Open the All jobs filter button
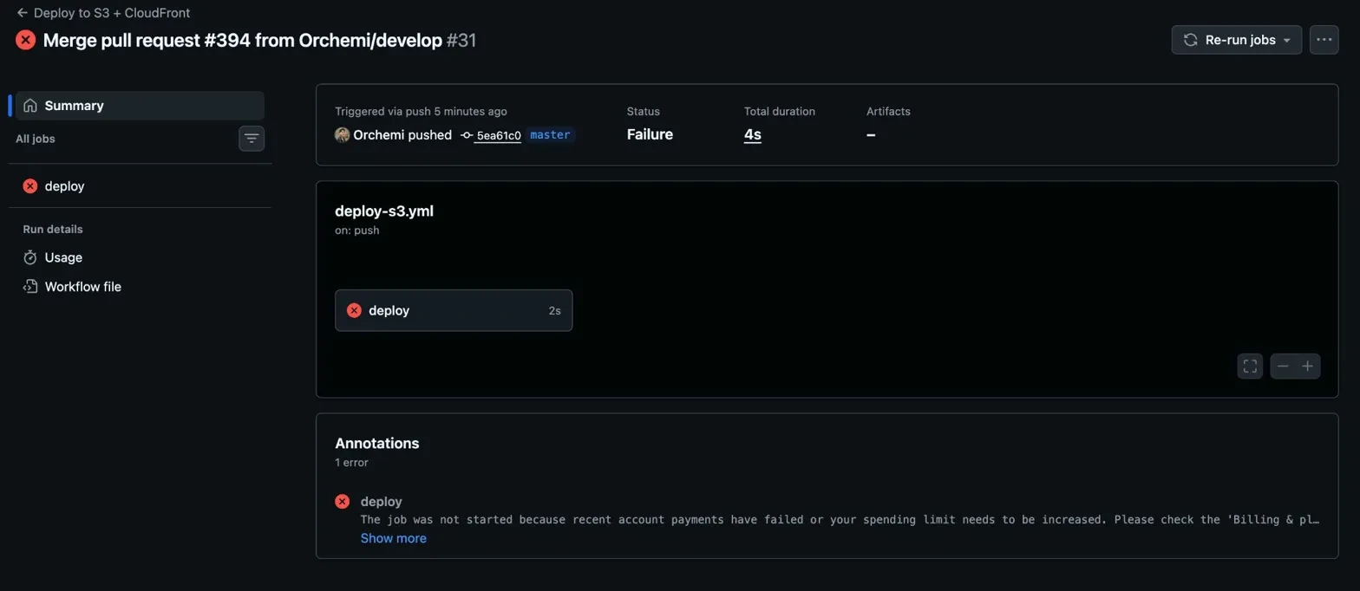Viewport: 1360px width, 591px height. point(252,139)
